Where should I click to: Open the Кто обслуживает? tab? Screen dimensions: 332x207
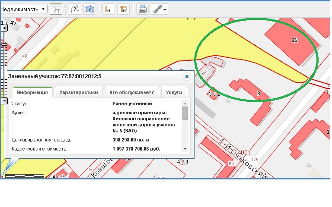click(134, 92)
